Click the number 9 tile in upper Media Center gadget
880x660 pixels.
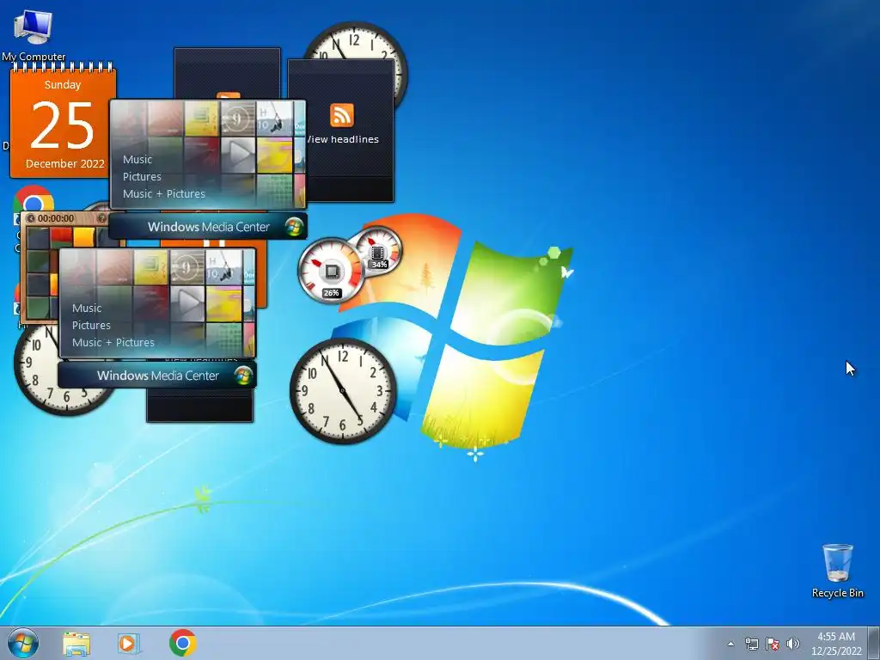click(238, 119)
